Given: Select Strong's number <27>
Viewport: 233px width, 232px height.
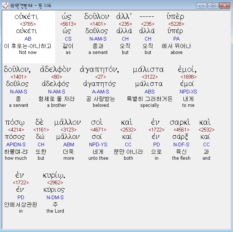Looking at the screenshot, I should point(101,77).
